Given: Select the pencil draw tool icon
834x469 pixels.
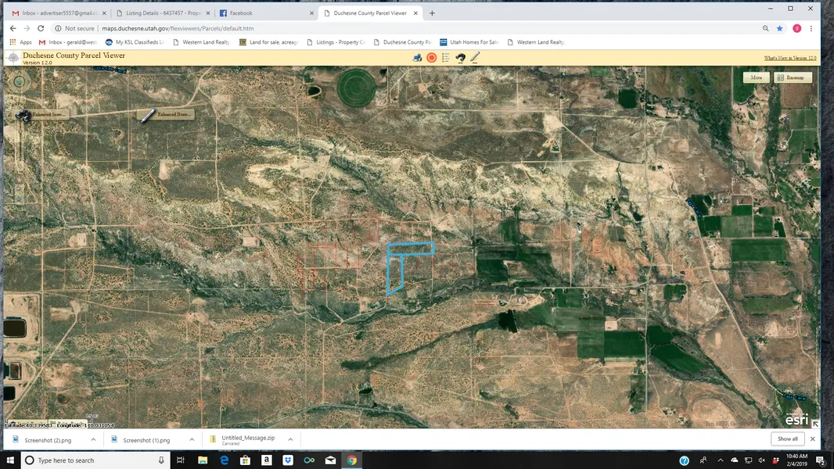Looking at the screenshot, I should tap(474, 58).
